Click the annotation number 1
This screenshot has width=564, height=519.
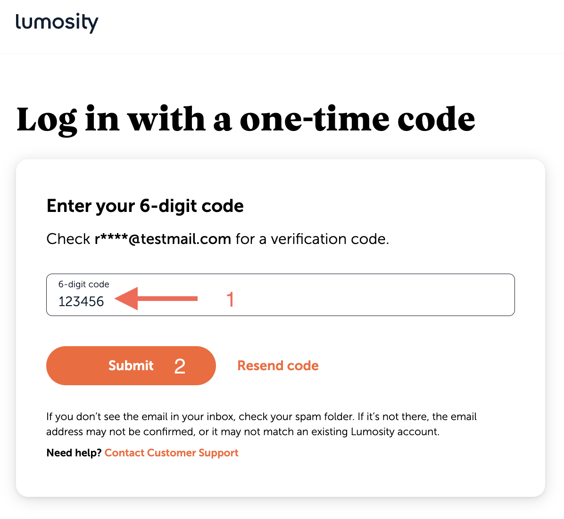(231, 299)
